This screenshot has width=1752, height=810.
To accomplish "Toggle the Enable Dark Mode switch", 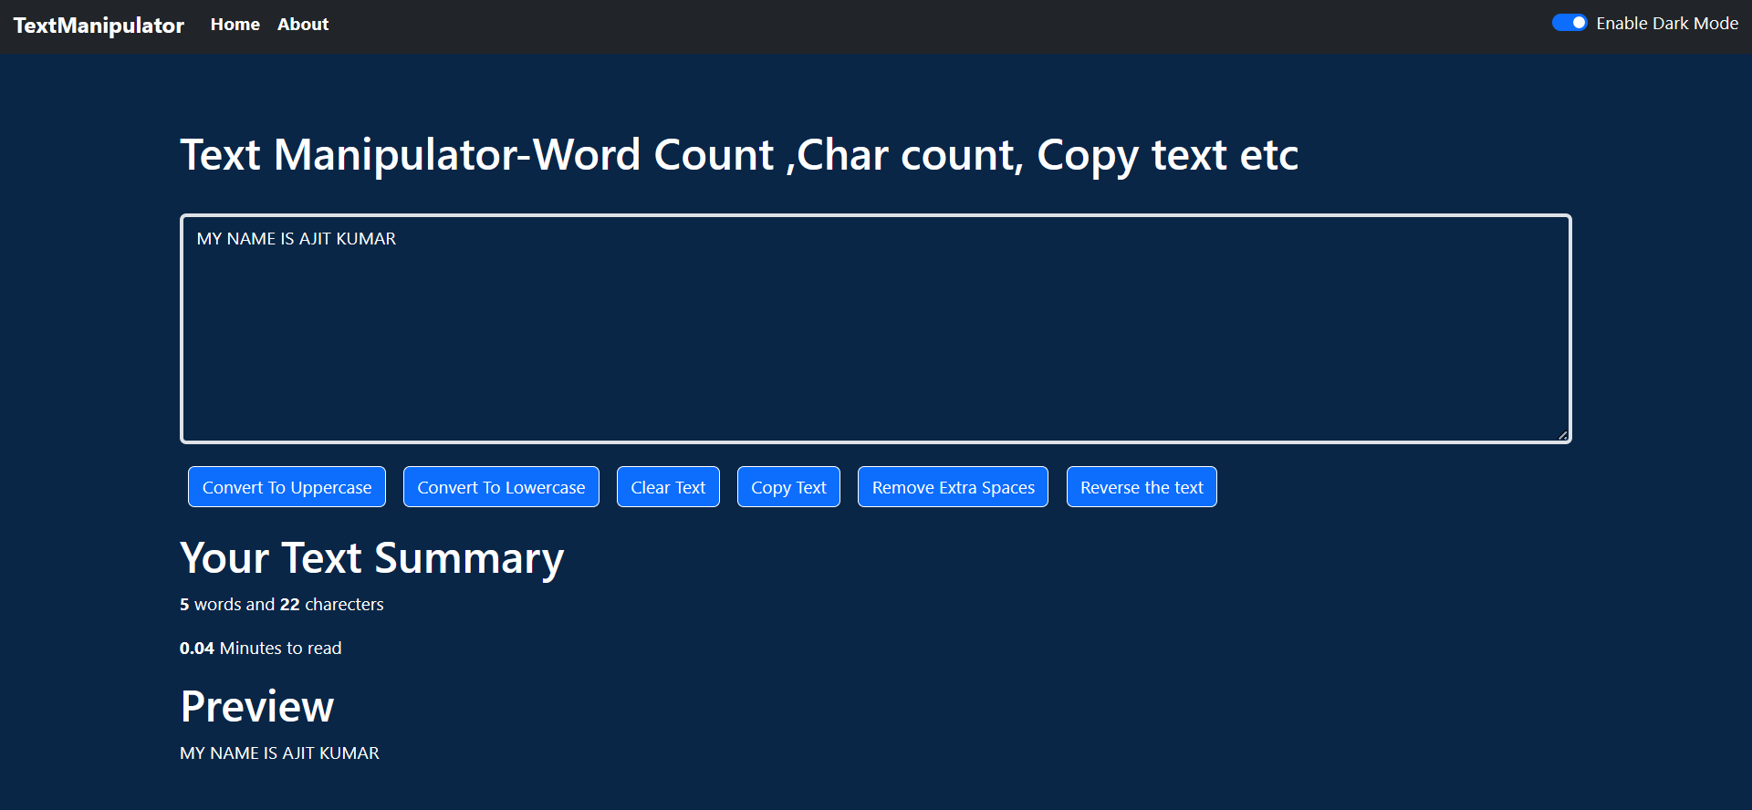I will pyautogui.click(x=1569, y=23).
